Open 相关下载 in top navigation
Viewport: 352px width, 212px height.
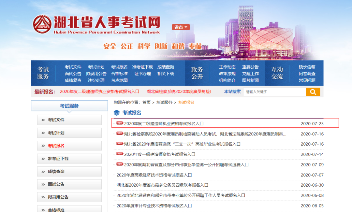click(166, 74)
